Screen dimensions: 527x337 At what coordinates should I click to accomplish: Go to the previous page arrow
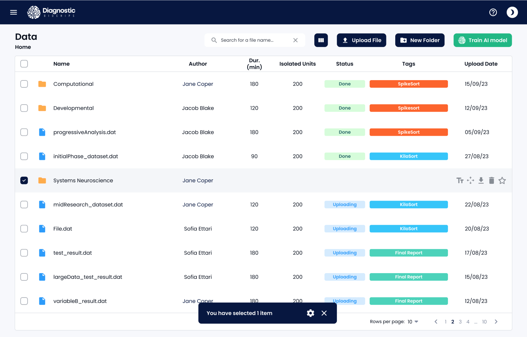pyautogui.click(x=436, y=322)
